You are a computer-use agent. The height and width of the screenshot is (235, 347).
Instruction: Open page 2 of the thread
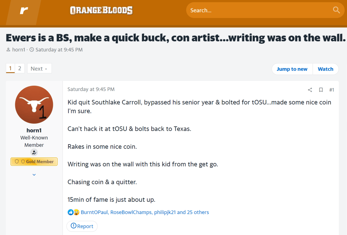[20, 68]
